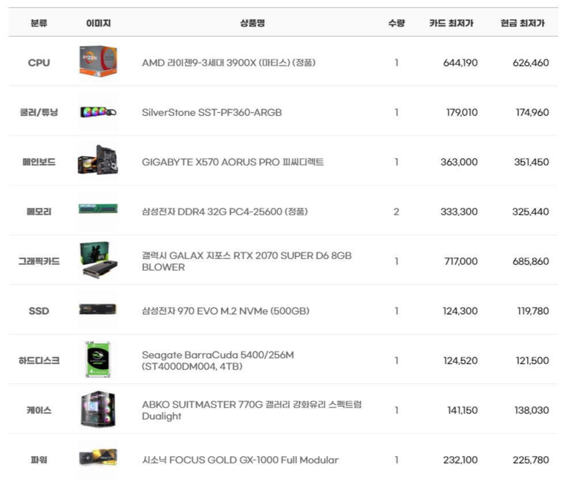Screen dimensions: 567x479
Task: Select the 그래픽카드 category label
Action: (x=39, y=261)
